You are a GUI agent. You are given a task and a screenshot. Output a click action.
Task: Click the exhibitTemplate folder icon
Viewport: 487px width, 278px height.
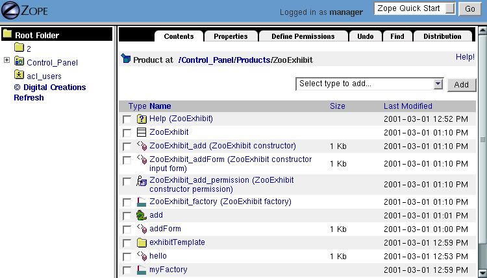142,243
